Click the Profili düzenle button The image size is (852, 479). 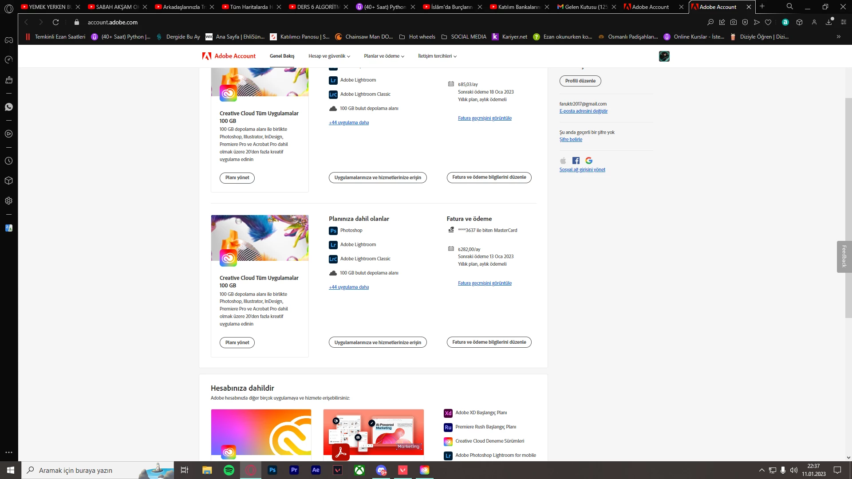coord(580,81)
